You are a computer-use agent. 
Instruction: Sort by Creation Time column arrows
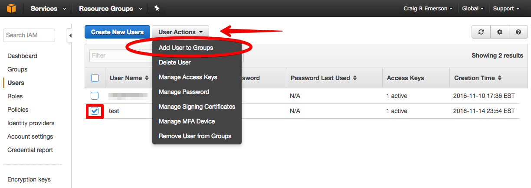pyautogui.click(x=499, y=78)
